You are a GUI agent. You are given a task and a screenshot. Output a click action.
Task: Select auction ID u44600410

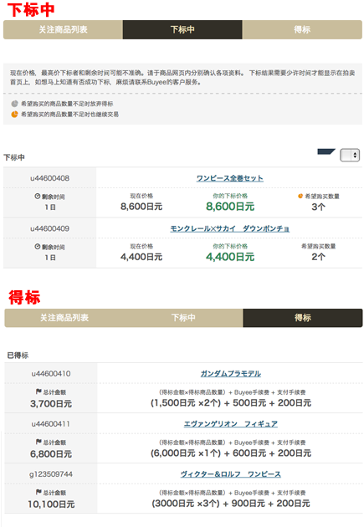[x=51, y=373]
